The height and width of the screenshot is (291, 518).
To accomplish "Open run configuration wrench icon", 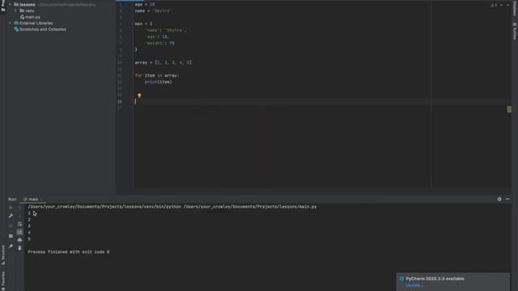I will coord(11,216).
